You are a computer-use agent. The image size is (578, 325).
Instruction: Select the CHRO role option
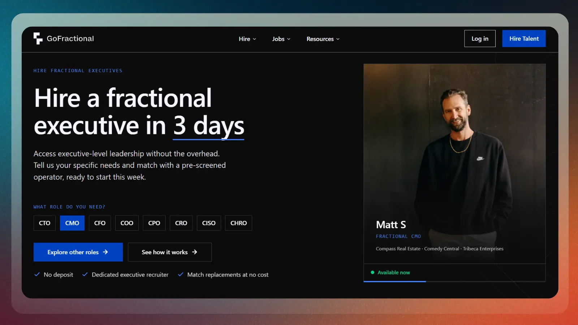click(x=238, y=223)
